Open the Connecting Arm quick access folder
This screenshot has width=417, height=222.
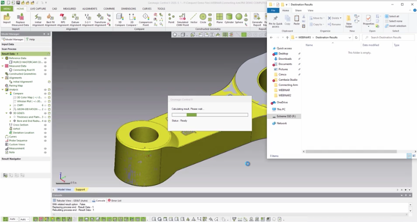[288, 85]
